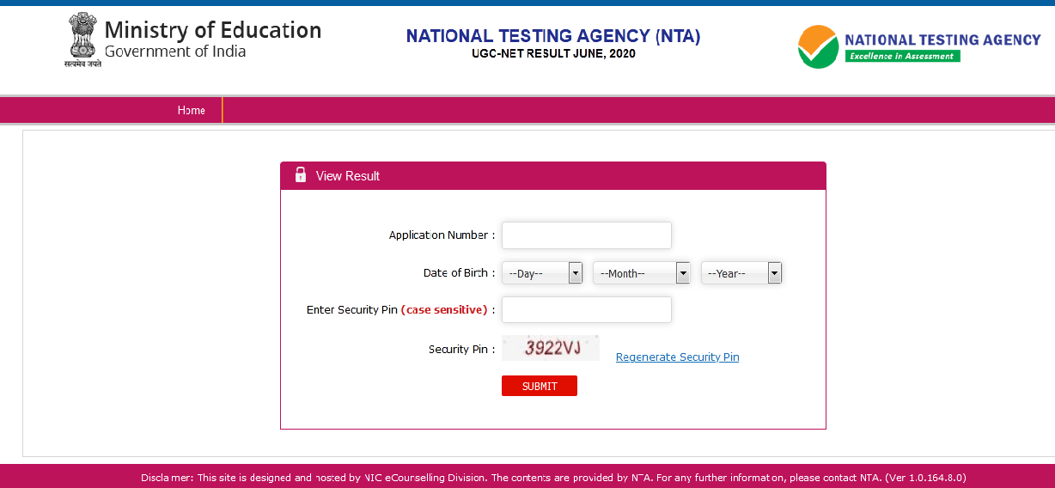Click the Excellence in Assessment green banner
Viewport: 1055px width, 488px height.
tap(901, 56)
